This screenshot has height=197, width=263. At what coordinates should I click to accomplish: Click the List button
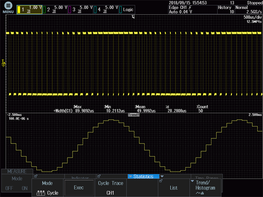[174, 188]
